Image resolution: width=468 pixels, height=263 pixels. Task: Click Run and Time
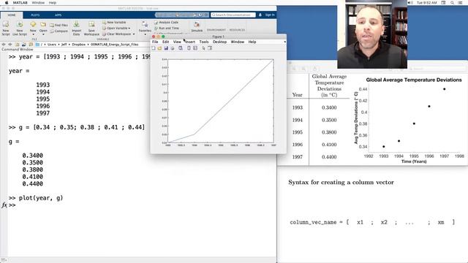pyautogui.click(x=166, y=28)
